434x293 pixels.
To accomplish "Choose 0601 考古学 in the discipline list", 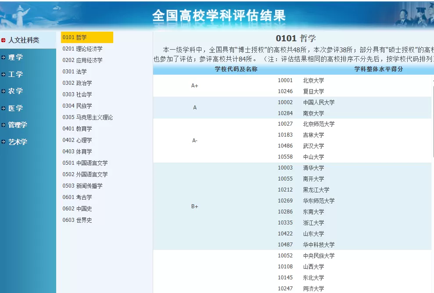I will (78, 197).
